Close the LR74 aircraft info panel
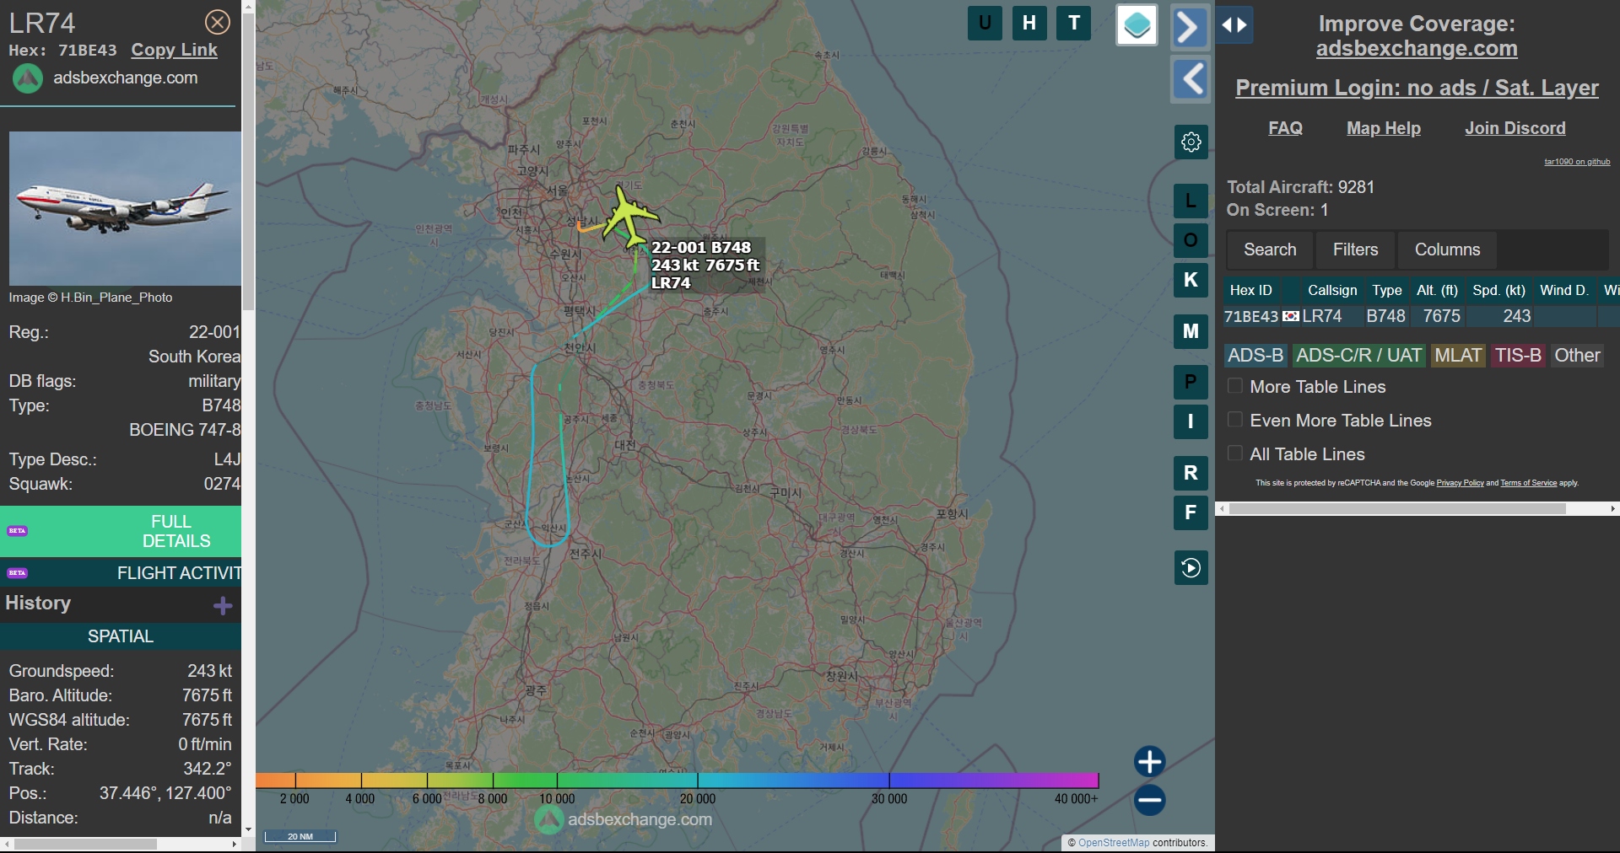The width and height of the screenshot is (1620, 853). (218, 22)
